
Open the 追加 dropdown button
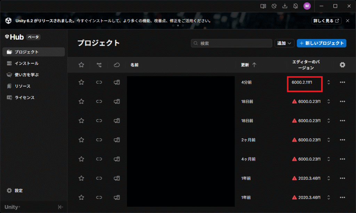tap(285, 43)
